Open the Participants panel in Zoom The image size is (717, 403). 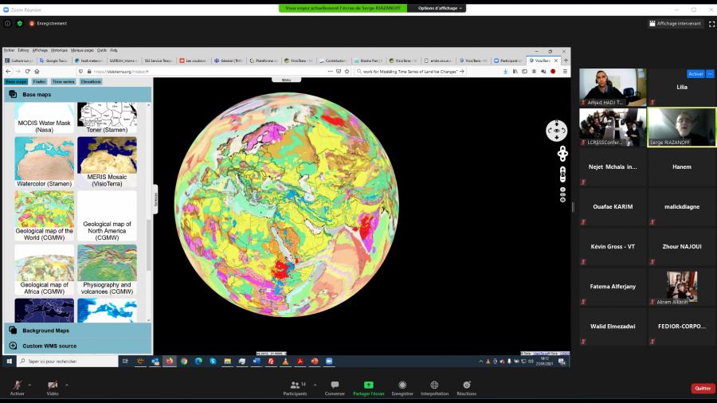point(295,388)
